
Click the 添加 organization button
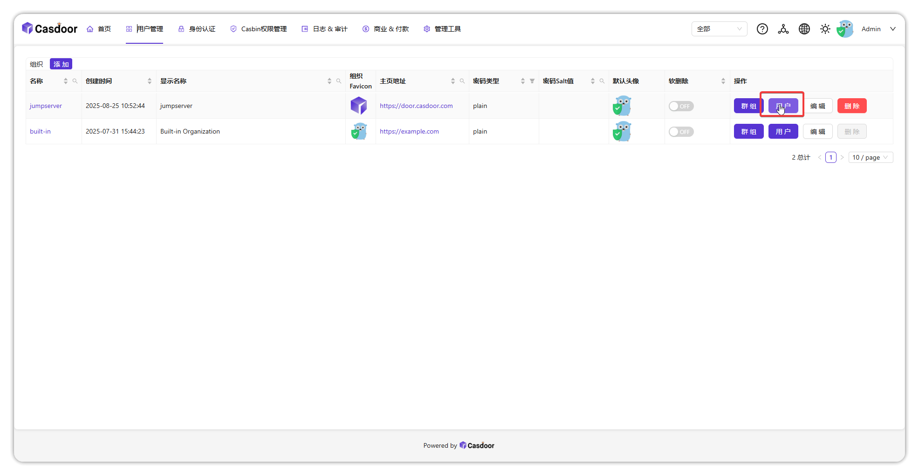pos(61,64)
